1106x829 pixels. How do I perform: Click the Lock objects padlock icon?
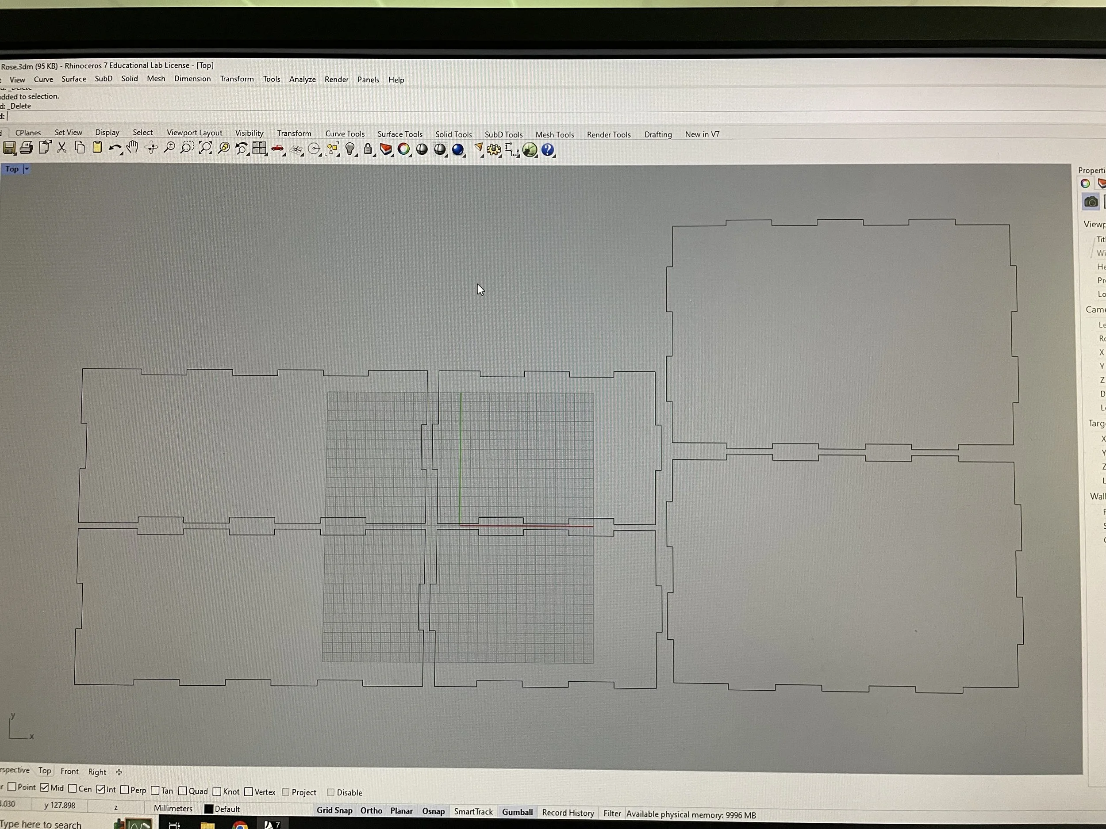tap(368, 149)
